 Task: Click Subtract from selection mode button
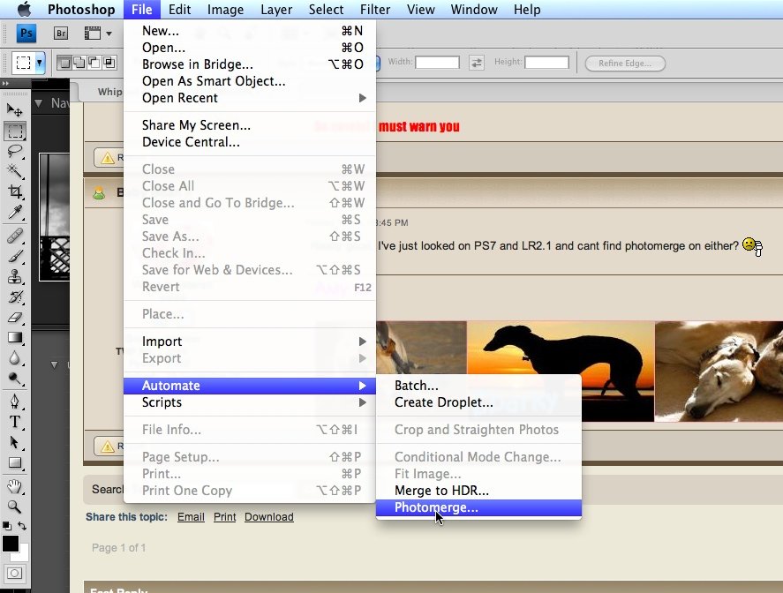[94, 63]
